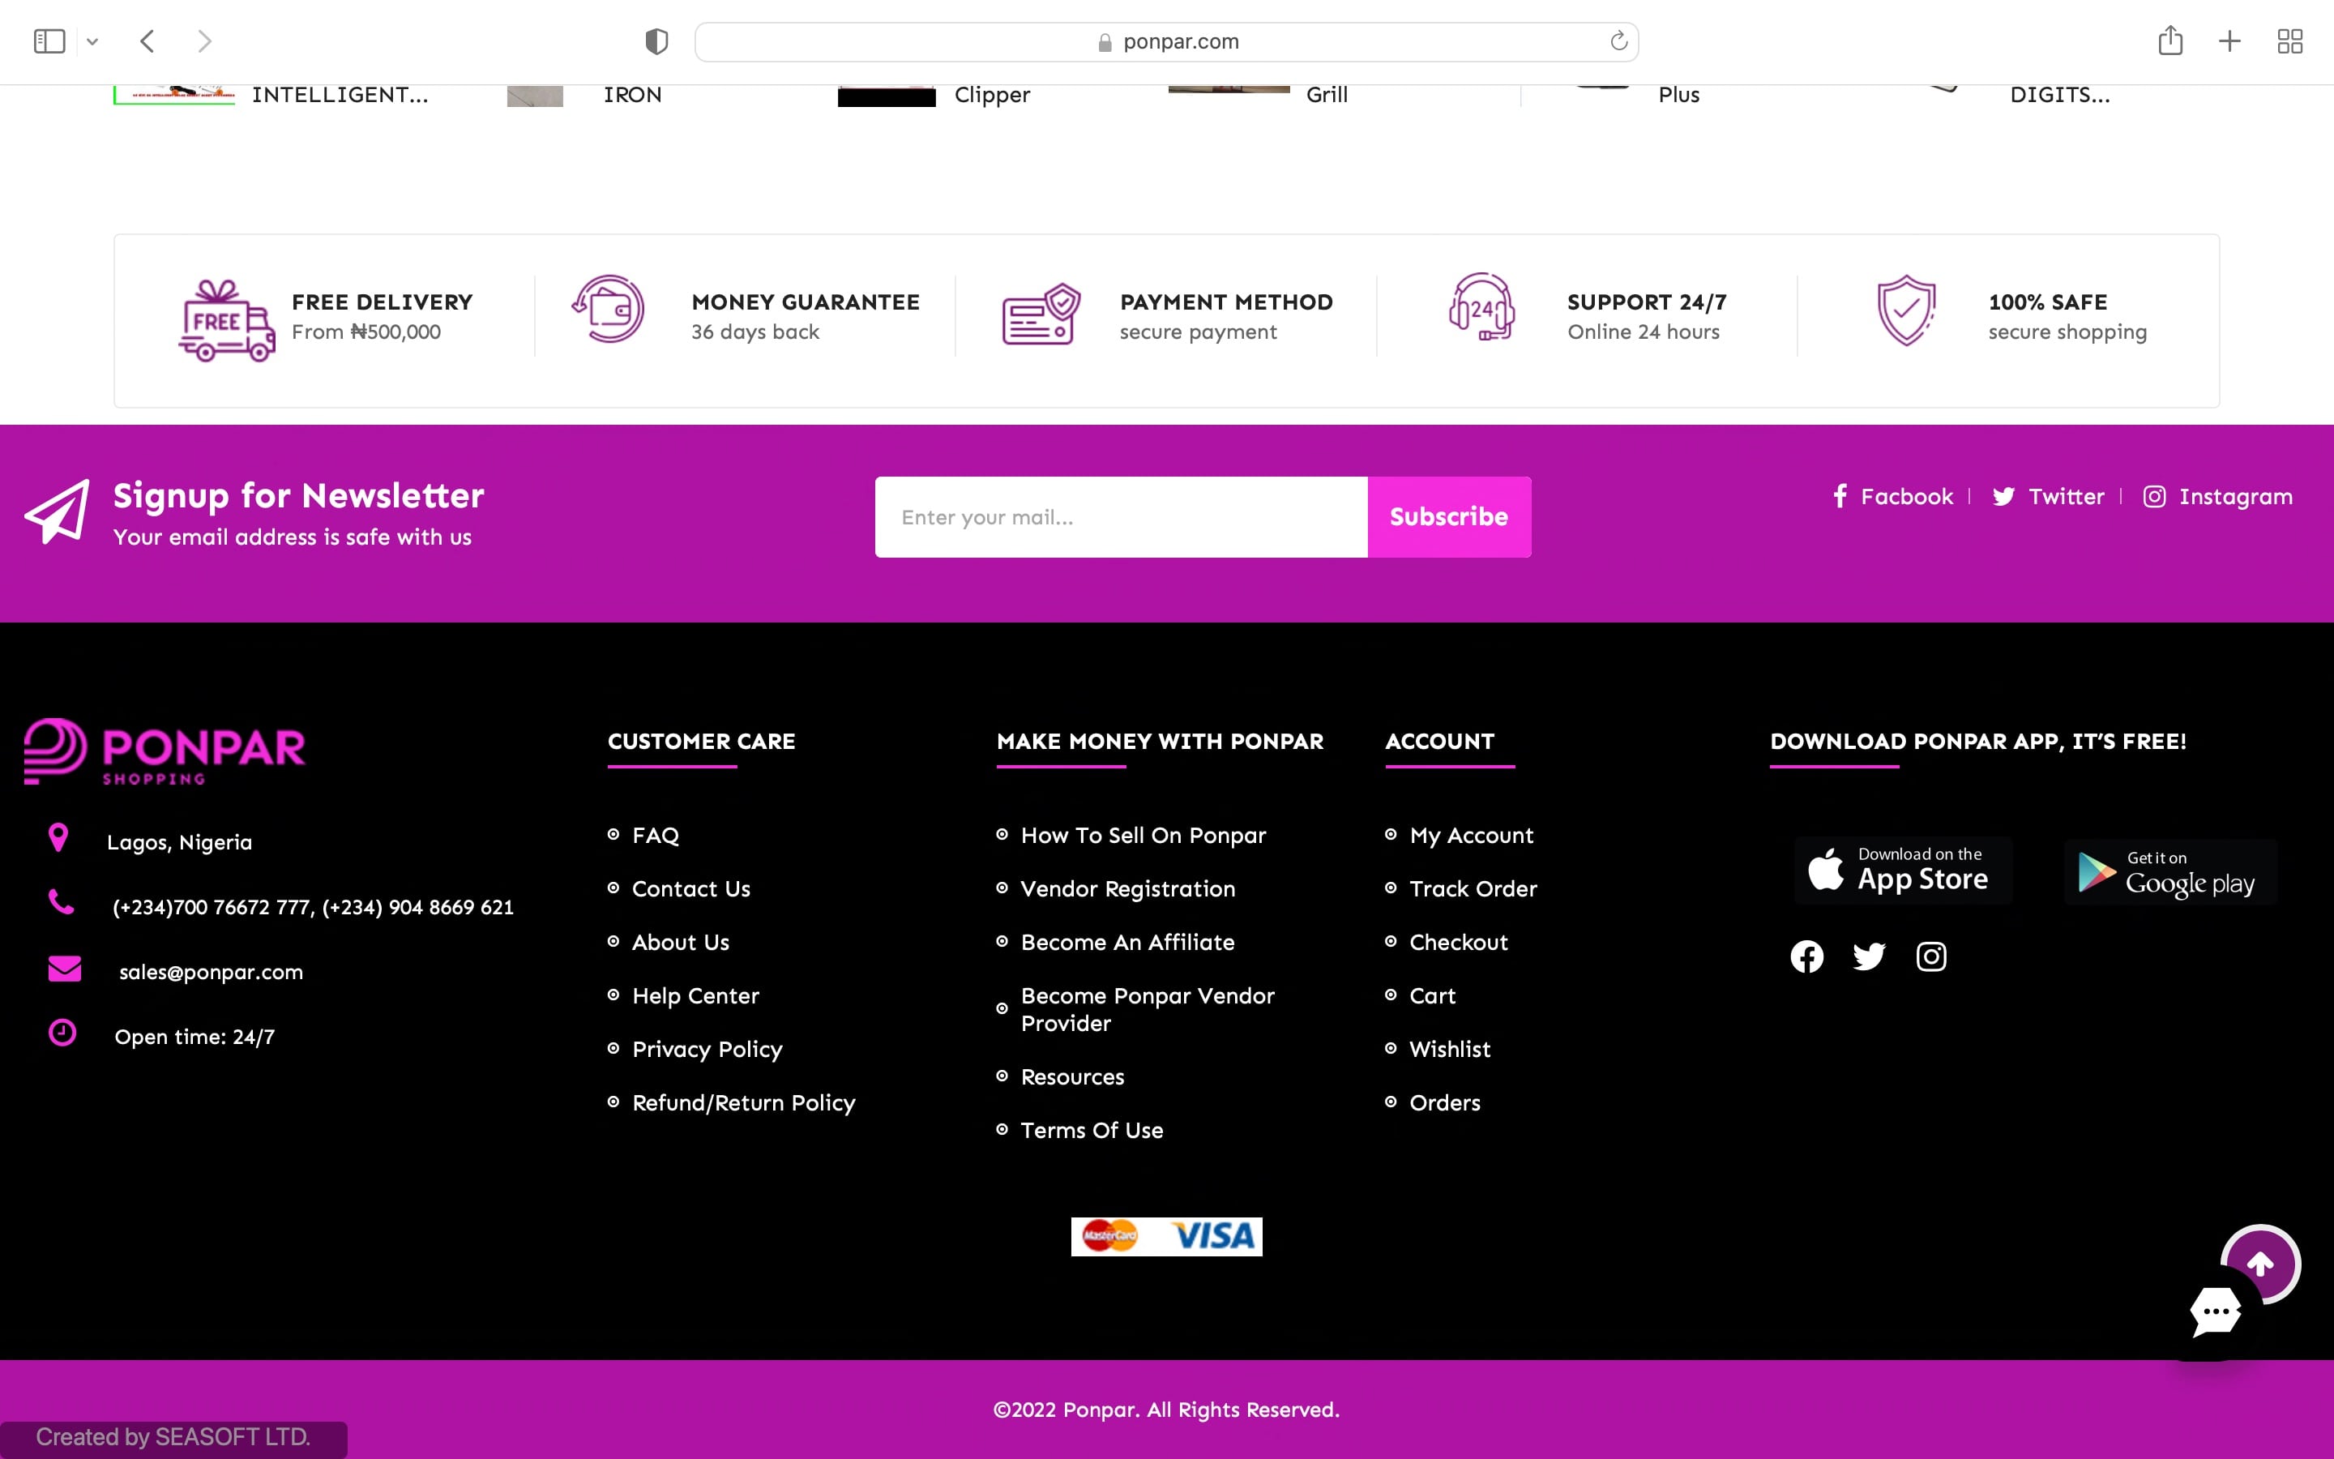Open the Terms Of Use link
Image resolution: width=2334 pixels, height=1459 pixels.
[x=1092, y=1130]
